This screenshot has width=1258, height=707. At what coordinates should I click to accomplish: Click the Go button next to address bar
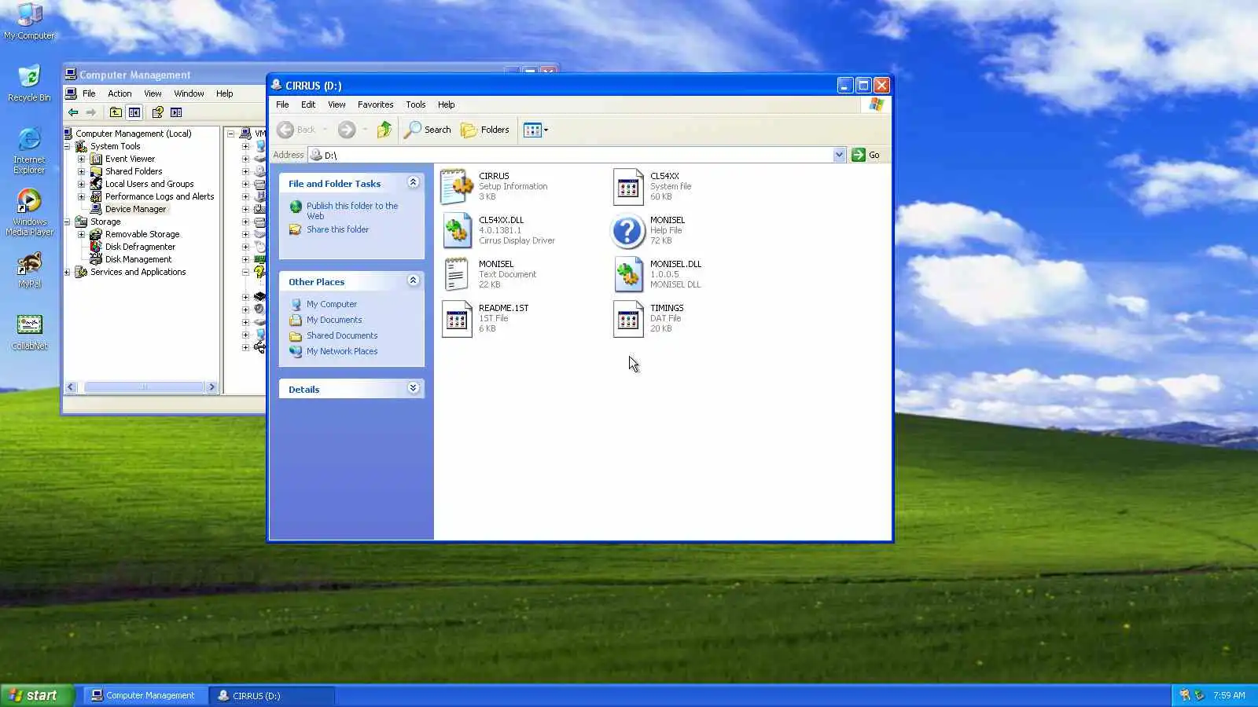pos(866,155)
